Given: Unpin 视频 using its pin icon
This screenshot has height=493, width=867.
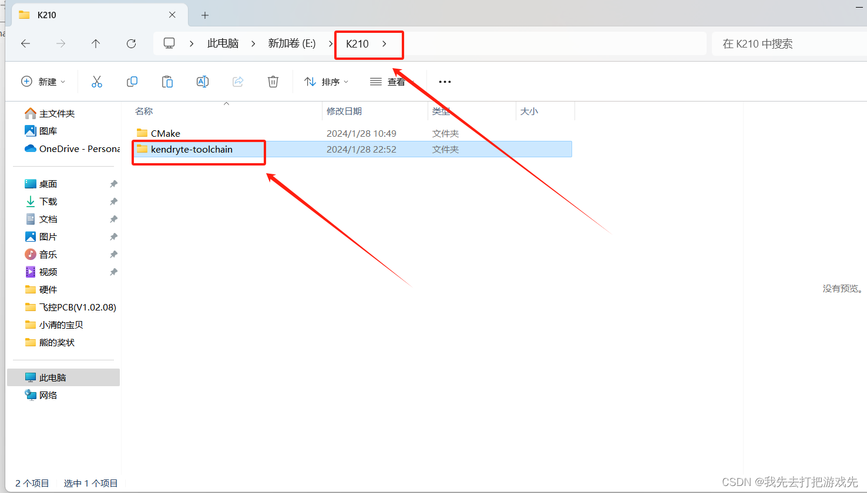Looking at the screenshot, I should pos(113,272).
